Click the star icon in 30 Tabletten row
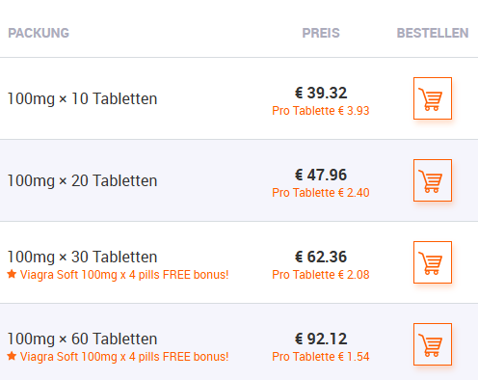 click(x=12, y=274)
